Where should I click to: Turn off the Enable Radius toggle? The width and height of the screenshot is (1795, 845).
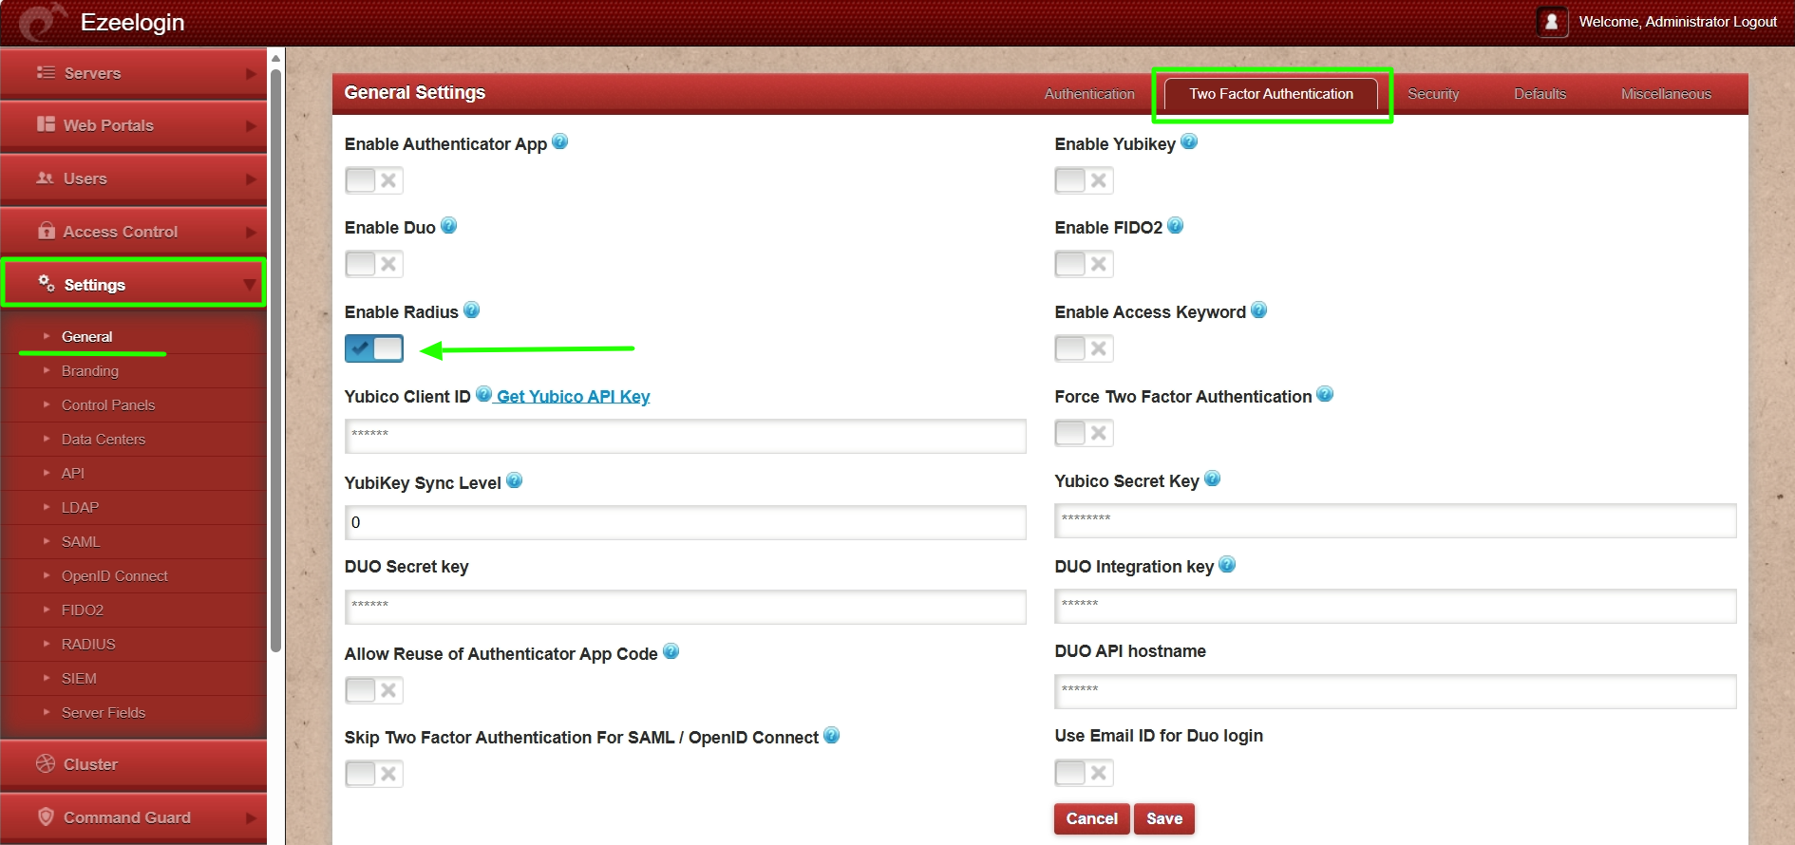pos(374,348)
